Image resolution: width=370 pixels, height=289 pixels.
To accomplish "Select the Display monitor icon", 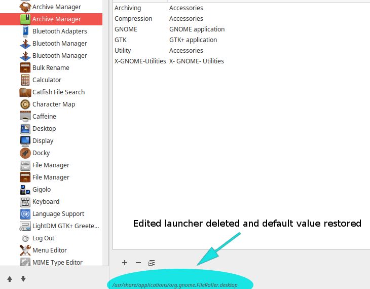I will tap(25, 141).
